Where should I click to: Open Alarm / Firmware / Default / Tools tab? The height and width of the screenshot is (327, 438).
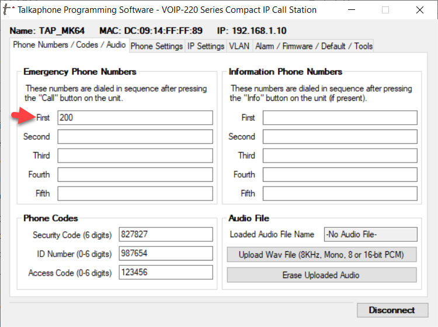pos(314,46)
